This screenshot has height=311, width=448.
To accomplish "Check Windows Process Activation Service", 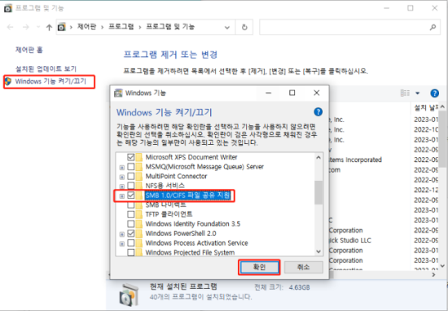I will (131, 243).
